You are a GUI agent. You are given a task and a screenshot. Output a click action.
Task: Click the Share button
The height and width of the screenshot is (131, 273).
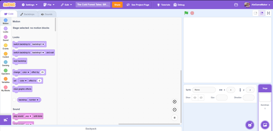pyautogui.click(x=117, y=5)
